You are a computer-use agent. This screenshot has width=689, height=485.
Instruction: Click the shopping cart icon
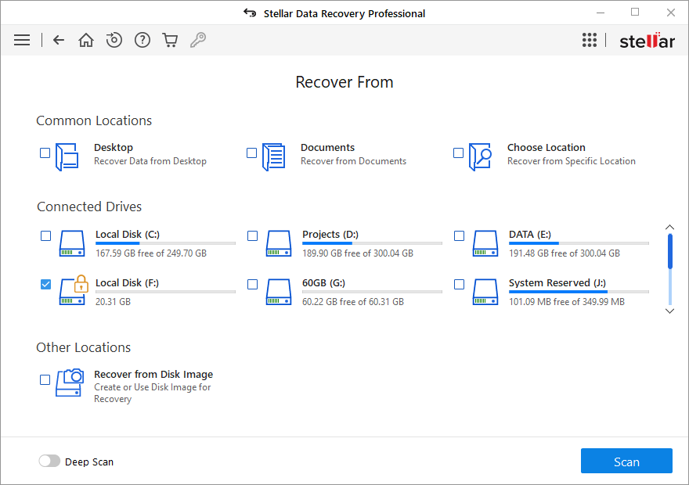click(x=170, y=39)
